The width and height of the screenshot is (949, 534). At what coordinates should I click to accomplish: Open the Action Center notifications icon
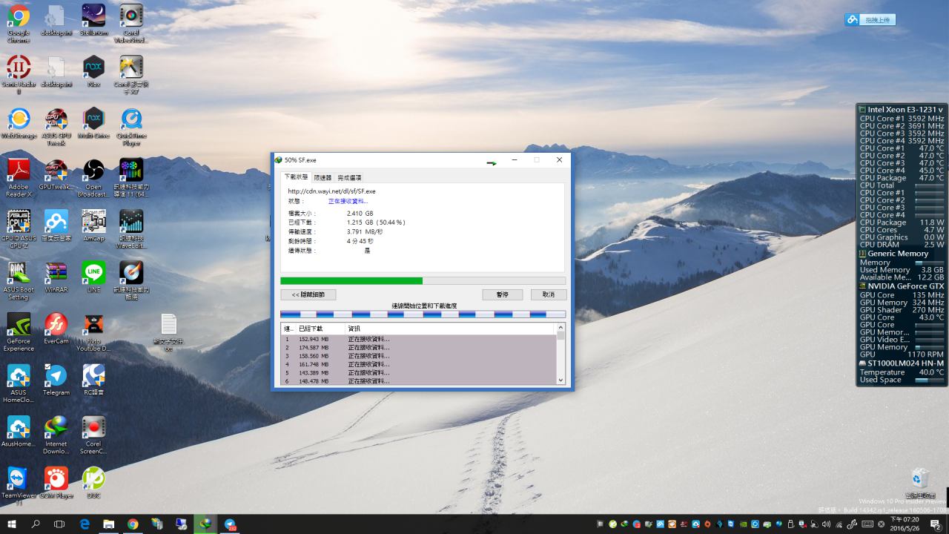[935, 524]
